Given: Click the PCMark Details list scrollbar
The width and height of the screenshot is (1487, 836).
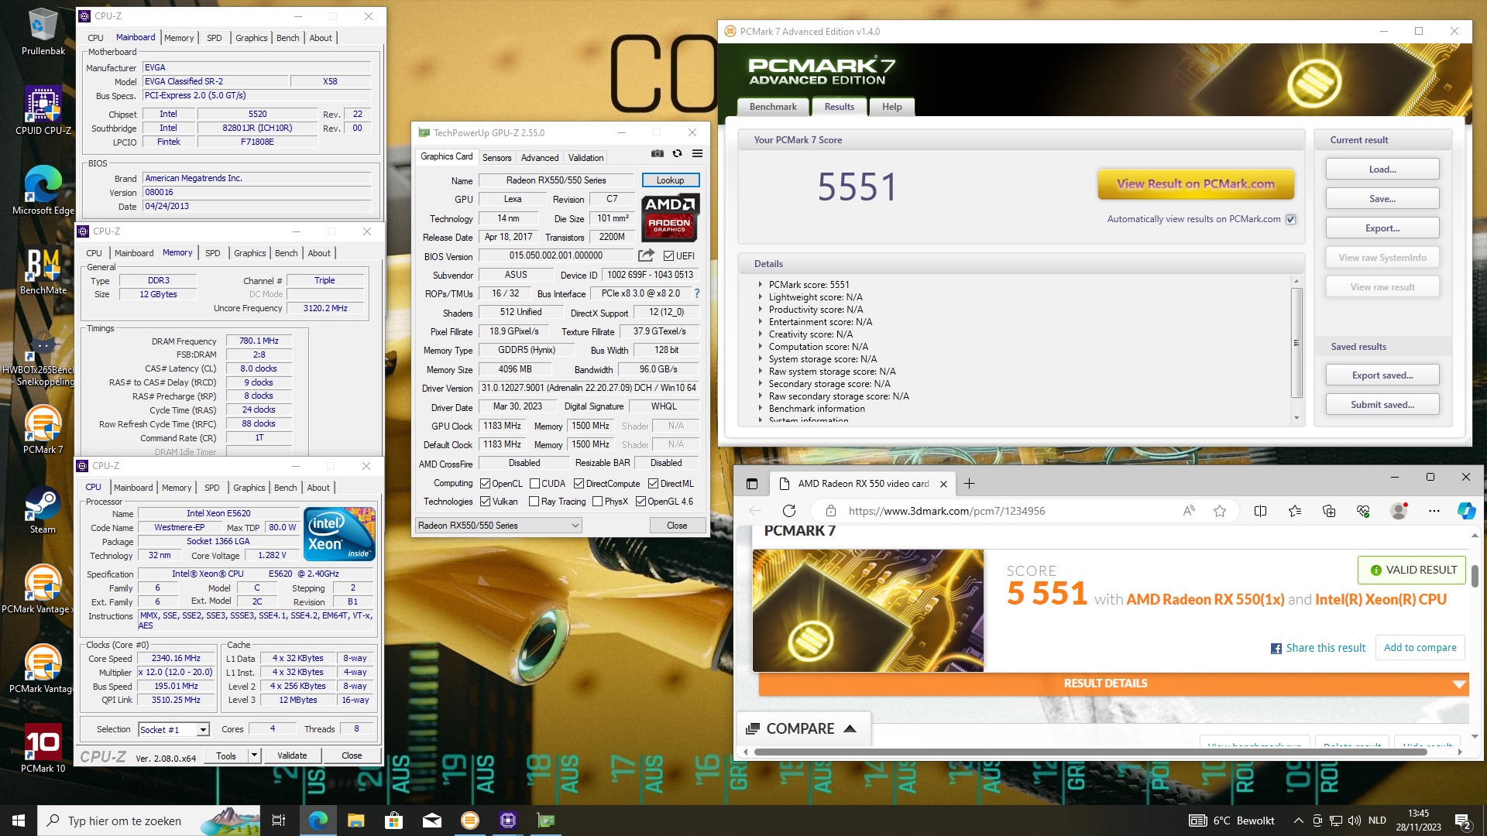Looking at the screenshot, I should [x=1296, y=342].
